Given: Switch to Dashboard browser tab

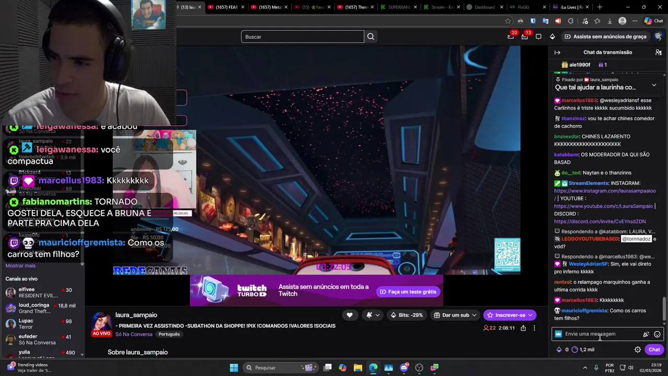Looking at the screenshot, I should coord(484,7).
